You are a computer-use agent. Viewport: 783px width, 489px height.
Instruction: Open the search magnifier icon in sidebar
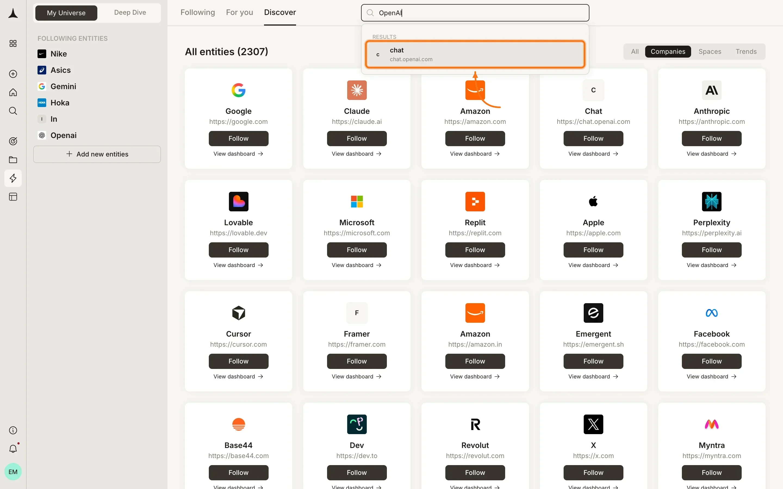pos(13,111)
